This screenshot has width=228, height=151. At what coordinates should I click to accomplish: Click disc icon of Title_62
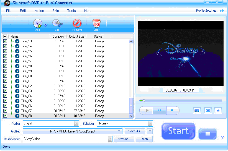(17, 86)
